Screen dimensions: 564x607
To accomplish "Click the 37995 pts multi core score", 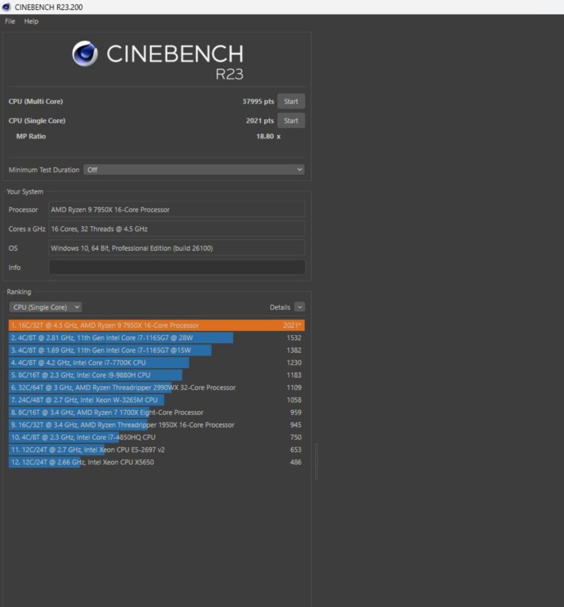I will click(258, 101).
